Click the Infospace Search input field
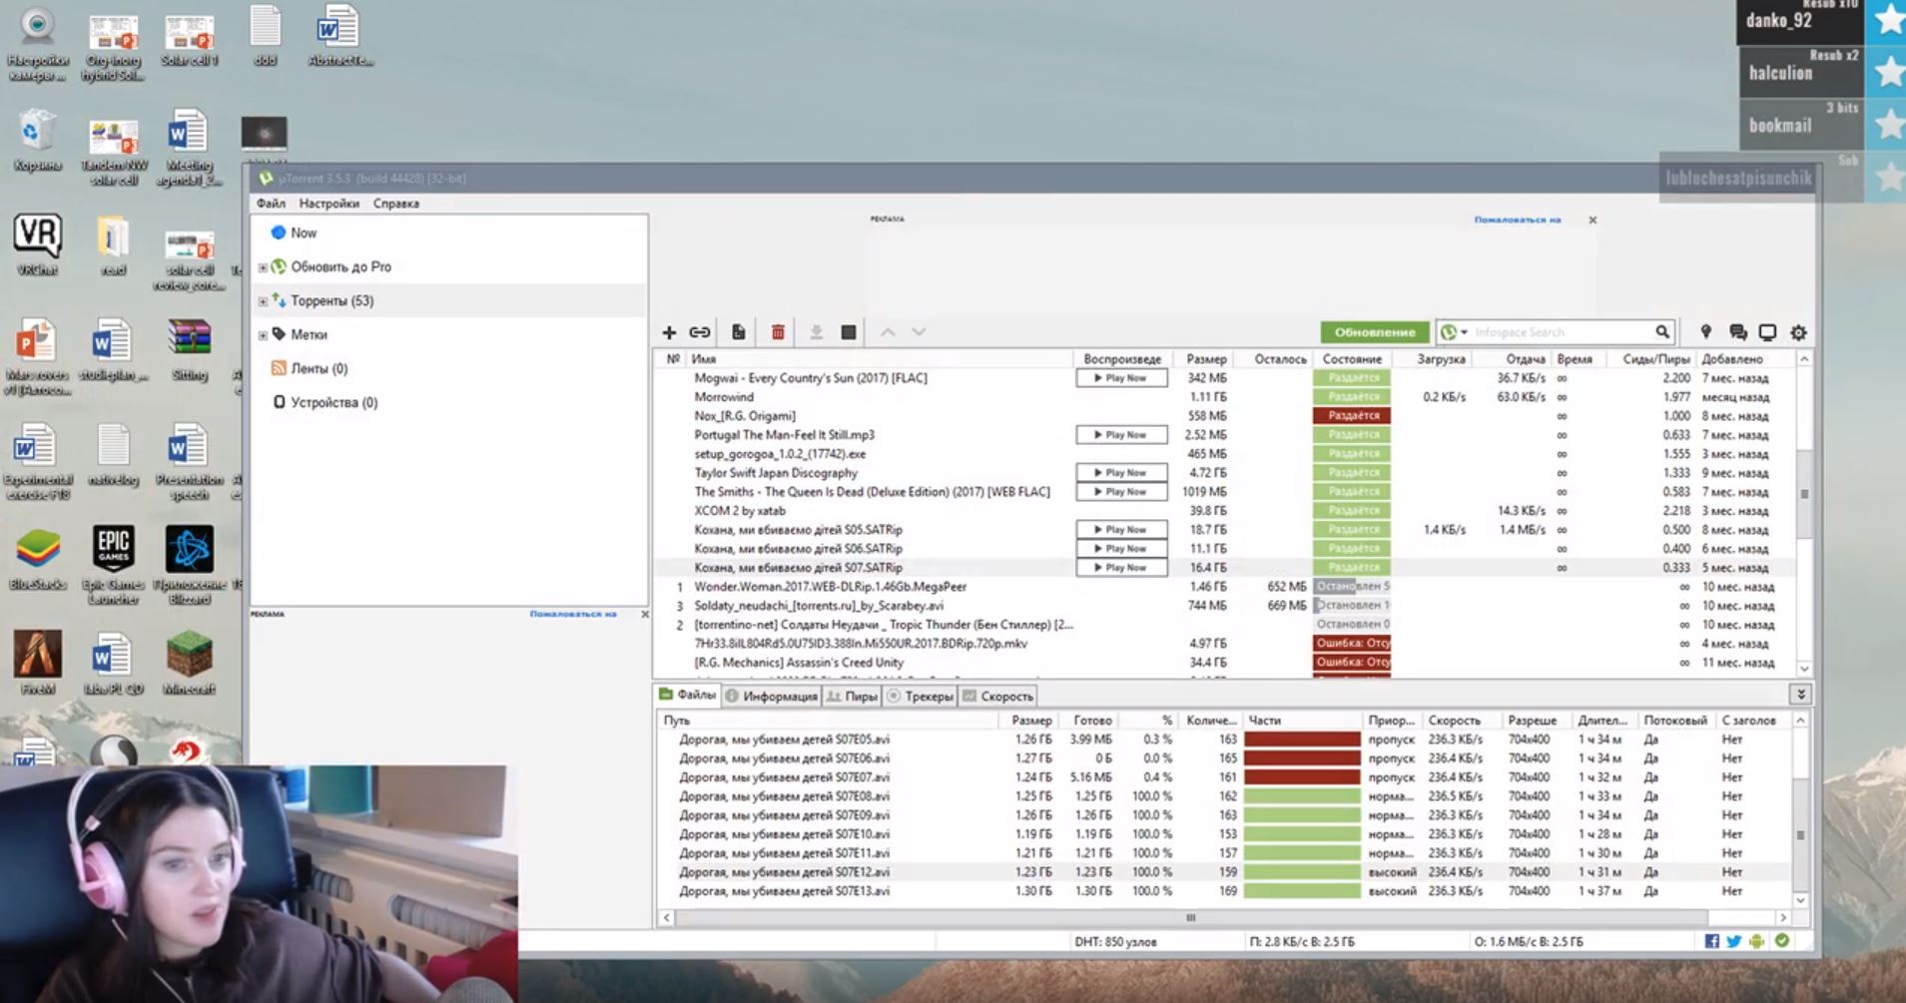Viewport: 1906px width, 1003px height. click(1563, 332)
